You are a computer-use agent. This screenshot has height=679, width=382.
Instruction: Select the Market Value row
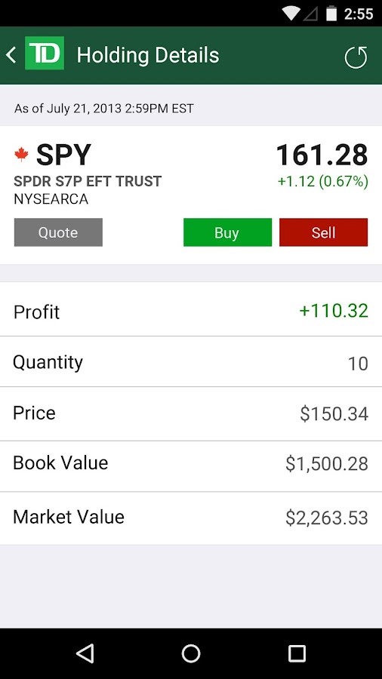(191, 518)
